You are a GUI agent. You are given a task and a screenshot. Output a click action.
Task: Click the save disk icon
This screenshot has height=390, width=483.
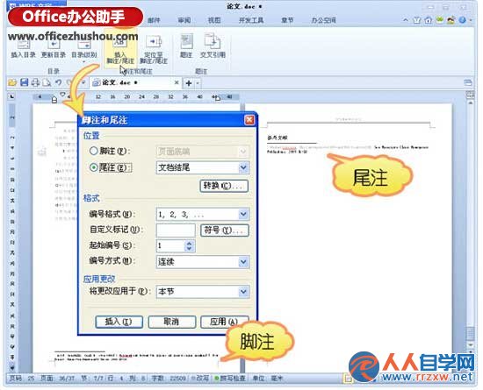[24, 82]
